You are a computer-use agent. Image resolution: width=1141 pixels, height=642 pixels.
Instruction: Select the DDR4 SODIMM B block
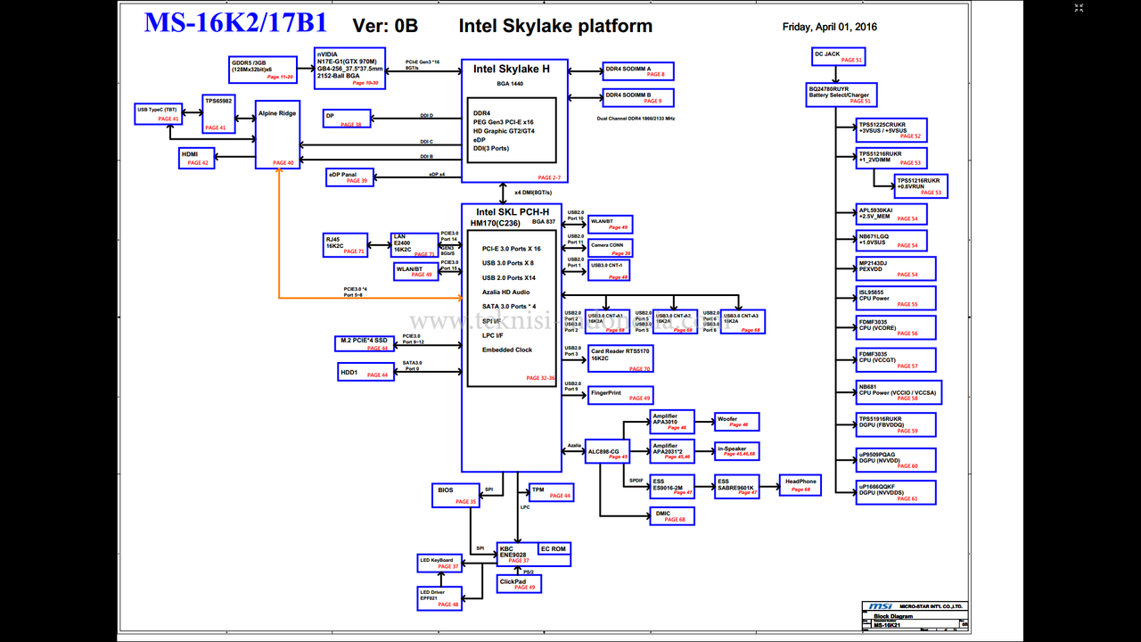tap(638, 97)
